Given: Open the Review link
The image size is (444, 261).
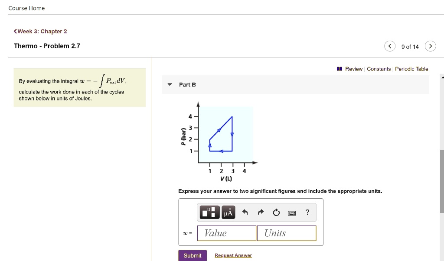Looking at the screenshot, I should click(353, 69).
